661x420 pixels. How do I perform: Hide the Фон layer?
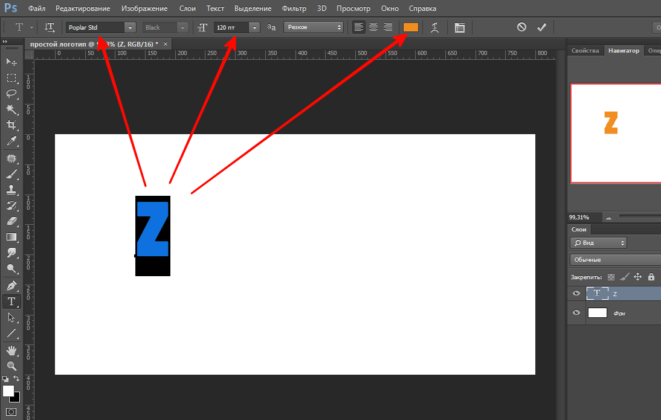[576, 312]
